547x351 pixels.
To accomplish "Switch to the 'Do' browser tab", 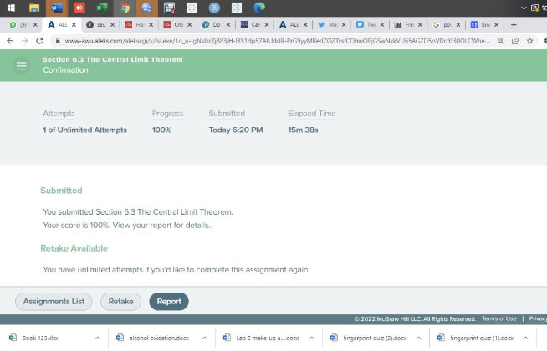I will (x=212, y=25).
